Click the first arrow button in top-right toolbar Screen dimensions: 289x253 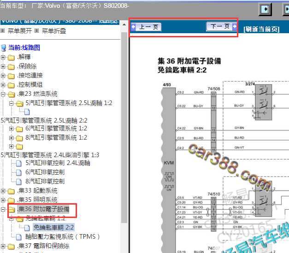[x=265, y=9]
